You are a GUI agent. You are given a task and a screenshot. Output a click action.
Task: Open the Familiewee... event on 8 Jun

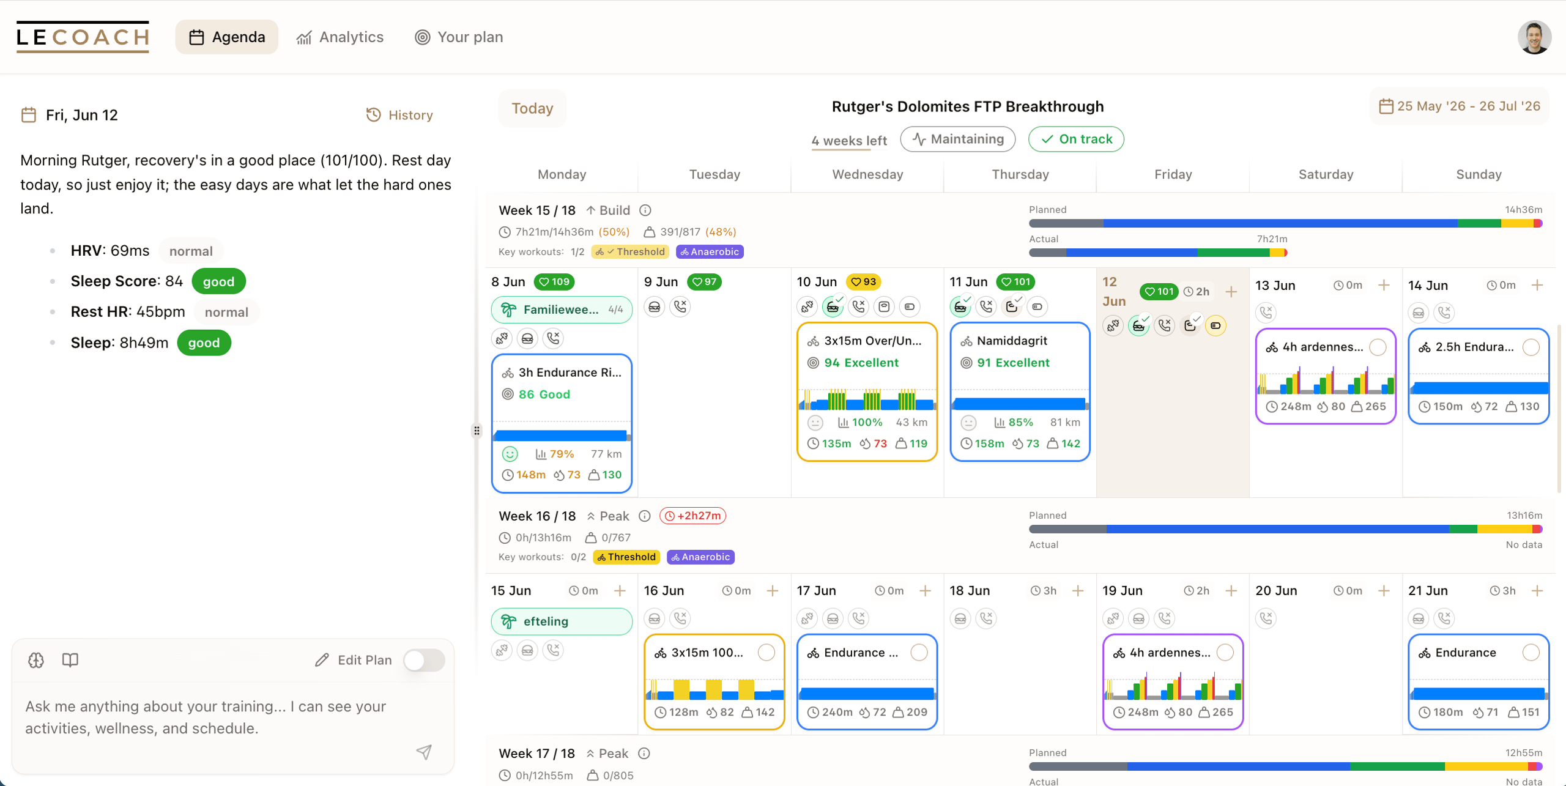(x=562, y=310)
